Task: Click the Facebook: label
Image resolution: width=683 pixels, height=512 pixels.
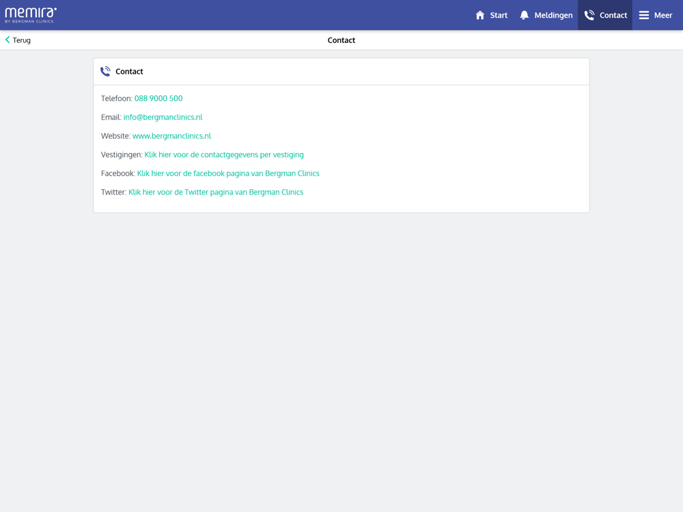Action: pos(118,173)
